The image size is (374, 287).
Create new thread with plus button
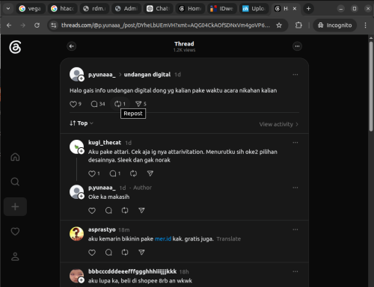[x=15, y=206]
